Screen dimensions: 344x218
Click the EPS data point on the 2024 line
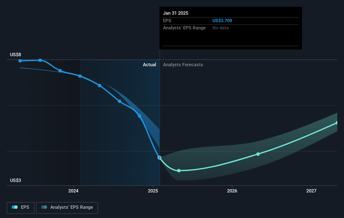[80, 76]
